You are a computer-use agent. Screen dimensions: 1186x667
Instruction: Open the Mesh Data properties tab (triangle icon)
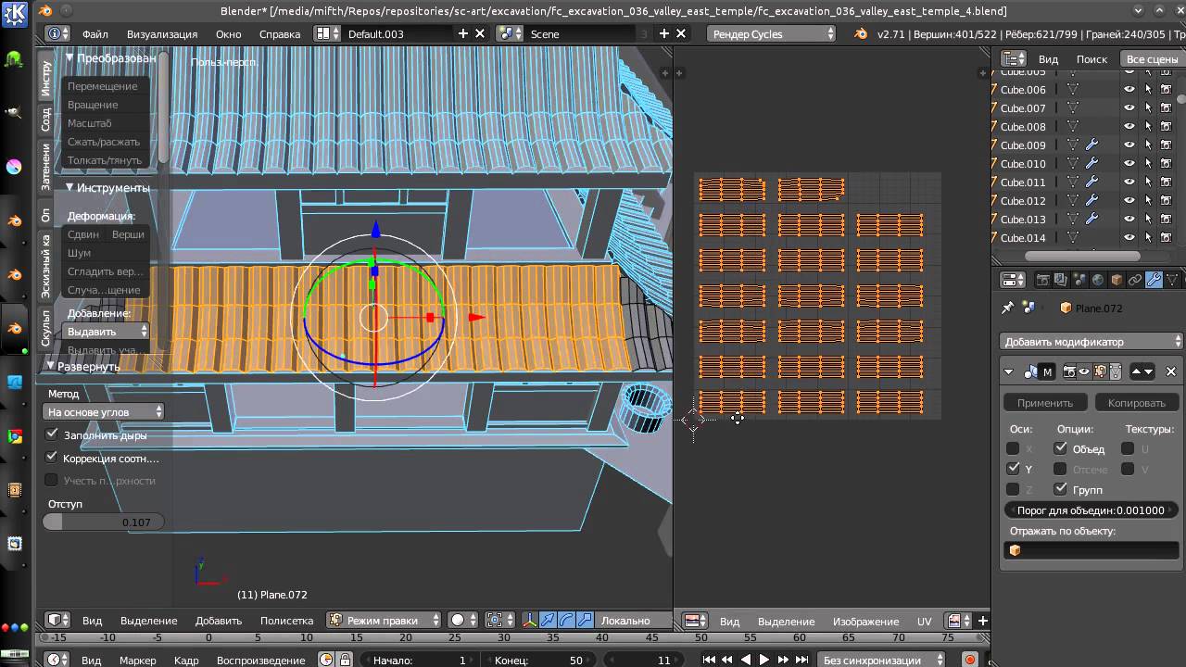point(1173,279)
